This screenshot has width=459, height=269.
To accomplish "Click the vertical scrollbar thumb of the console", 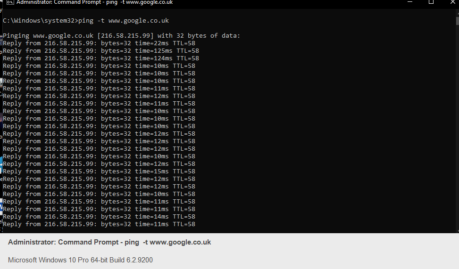I will click(457, 21).
